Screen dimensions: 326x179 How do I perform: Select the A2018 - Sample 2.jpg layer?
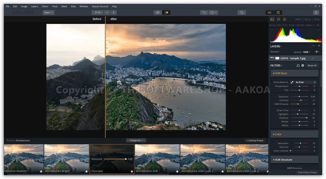click(294, 59)
